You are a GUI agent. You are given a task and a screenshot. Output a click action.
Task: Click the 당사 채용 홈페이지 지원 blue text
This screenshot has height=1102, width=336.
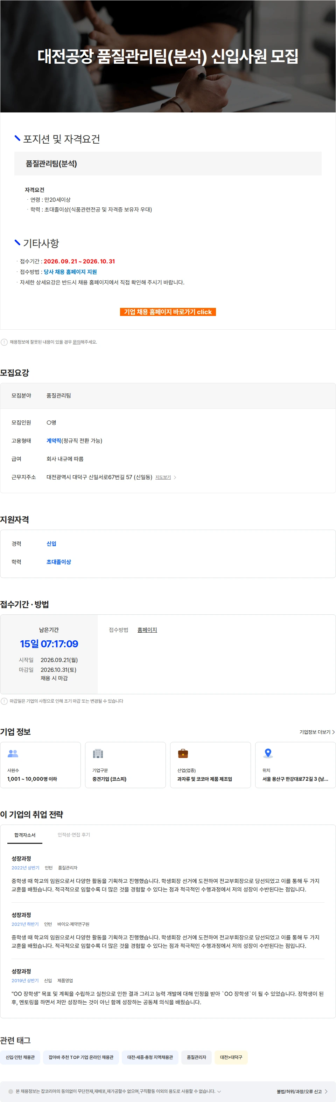pyautogui.click(x=70, y=272)
